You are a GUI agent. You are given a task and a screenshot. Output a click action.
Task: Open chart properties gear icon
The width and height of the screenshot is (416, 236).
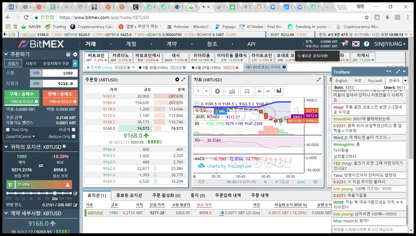pyautogui.click(x=217, y=91)
